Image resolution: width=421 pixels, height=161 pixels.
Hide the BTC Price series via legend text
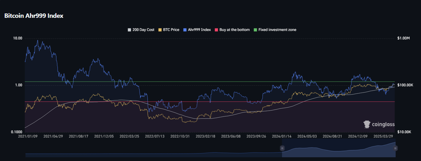pyautogui.click(x=171, y=30)
